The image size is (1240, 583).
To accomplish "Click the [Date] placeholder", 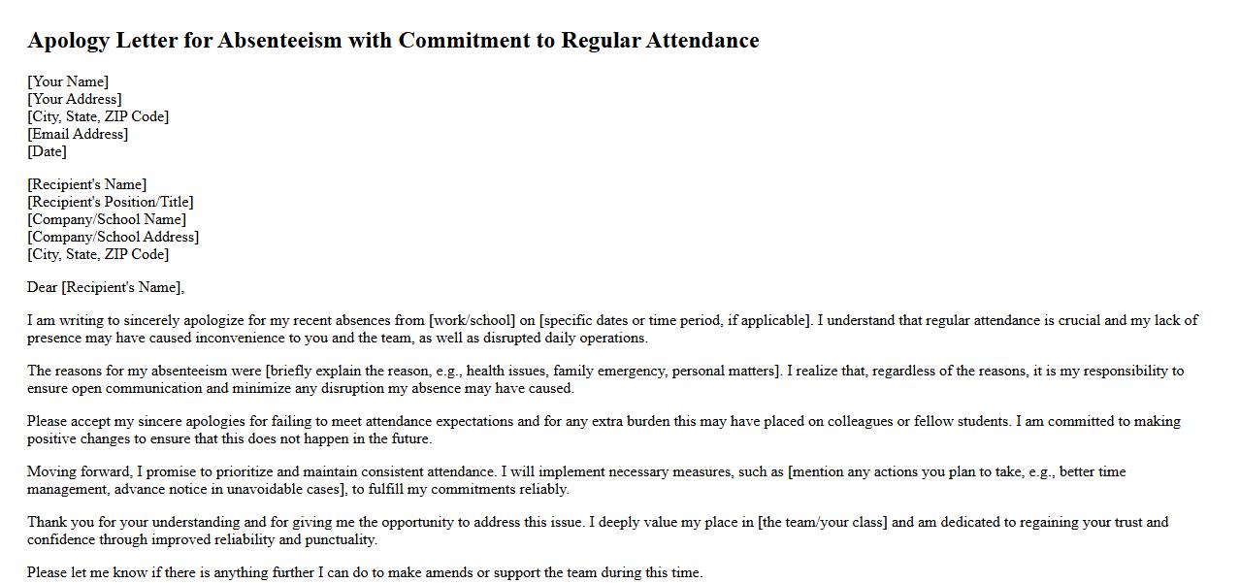I will (x=47, y=151).
